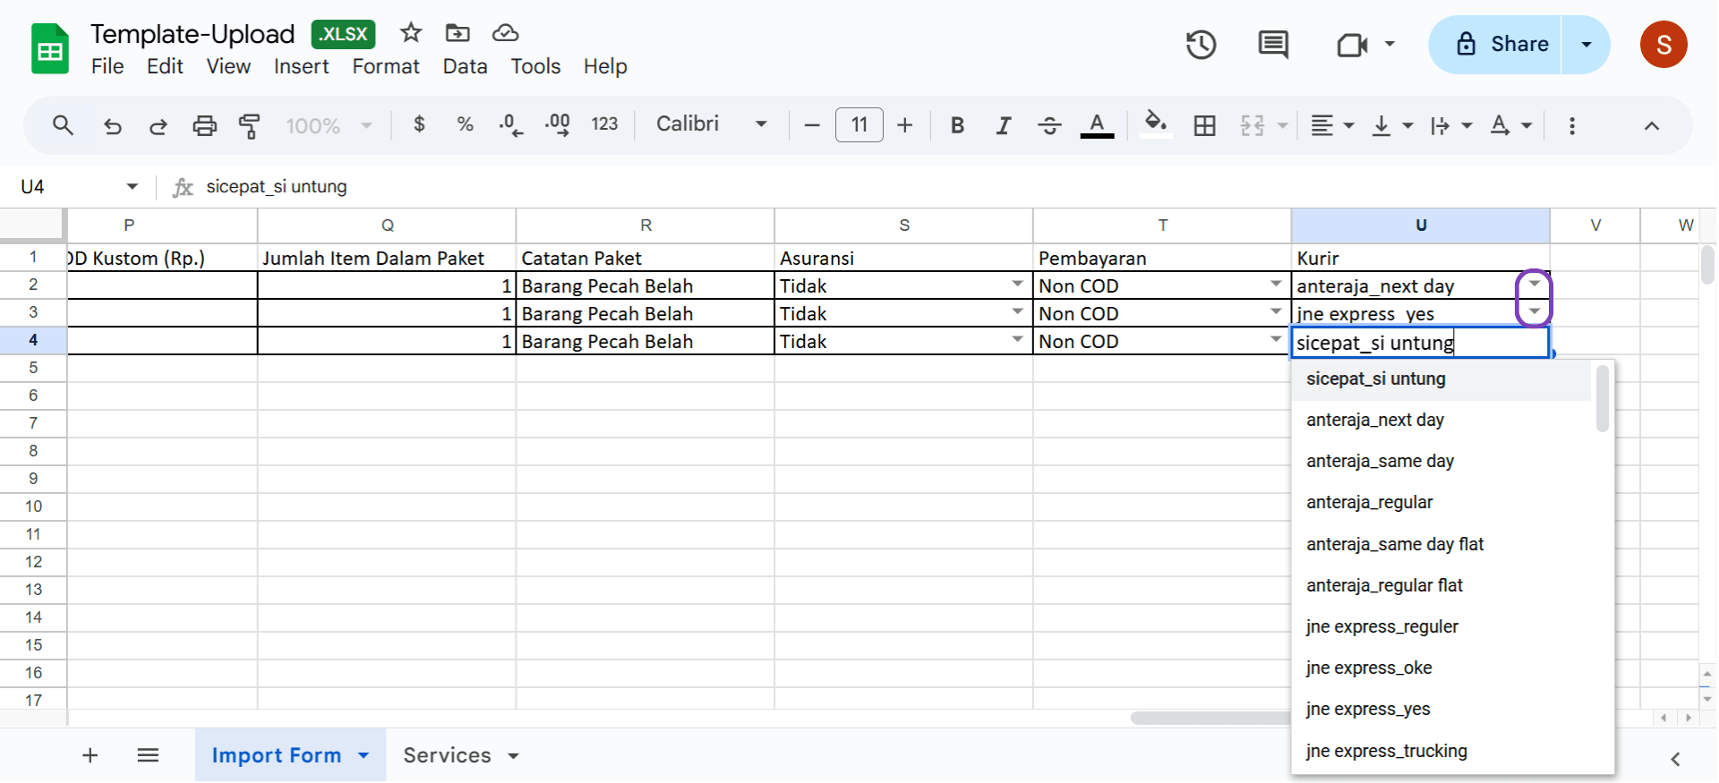1719x783 pixels.
Task: Click the font size input field
Action: tap(859, 125)
